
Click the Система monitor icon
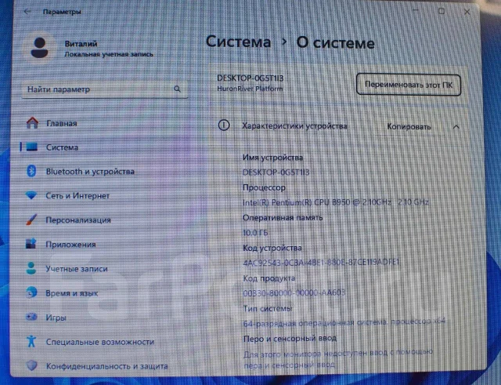(32, 147)
